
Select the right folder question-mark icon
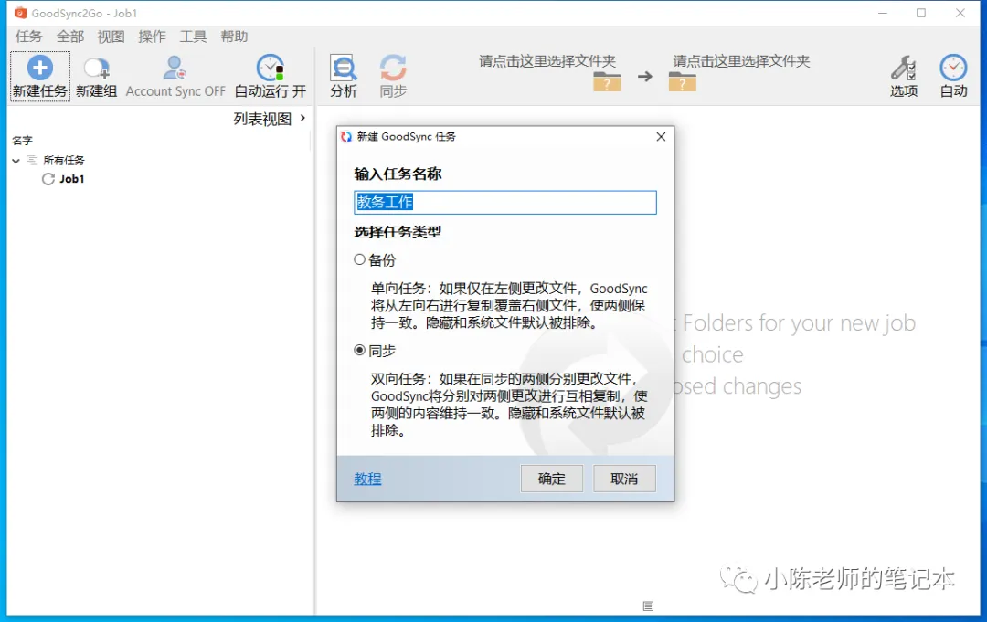(x=683, y=82)
